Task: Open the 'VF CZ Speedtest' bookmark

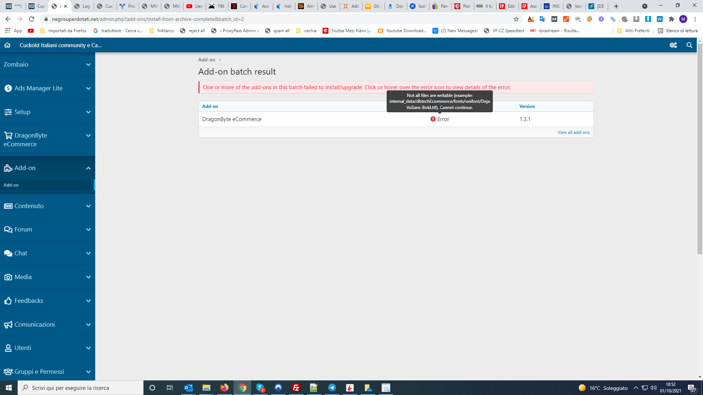Action: (x=504, y=31)
